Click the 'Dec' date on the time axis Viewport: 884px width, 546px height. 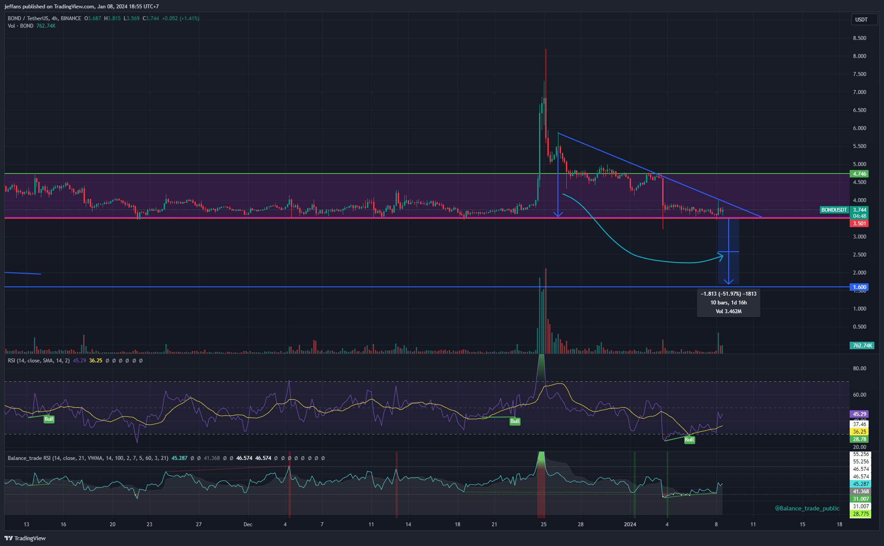(x=248, y=524)
